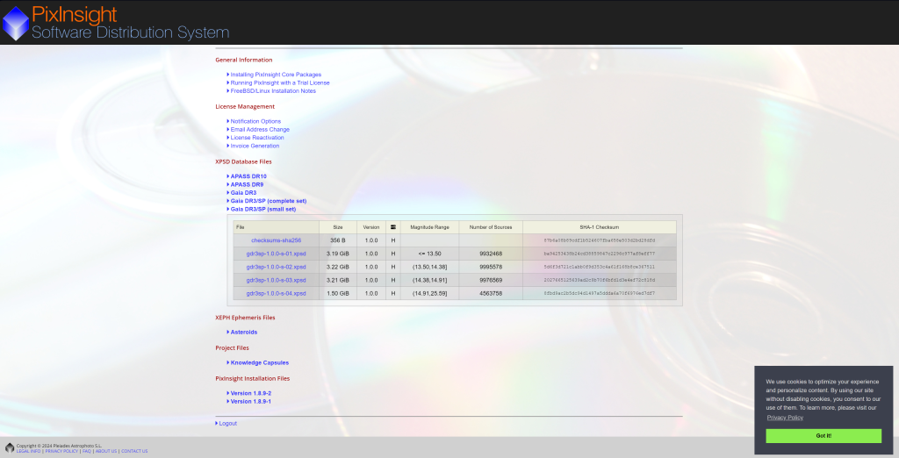Download gdr3sp-1.0.0-s-02.xpsd file
Screen dimensions: 899x458
point(276,267)
